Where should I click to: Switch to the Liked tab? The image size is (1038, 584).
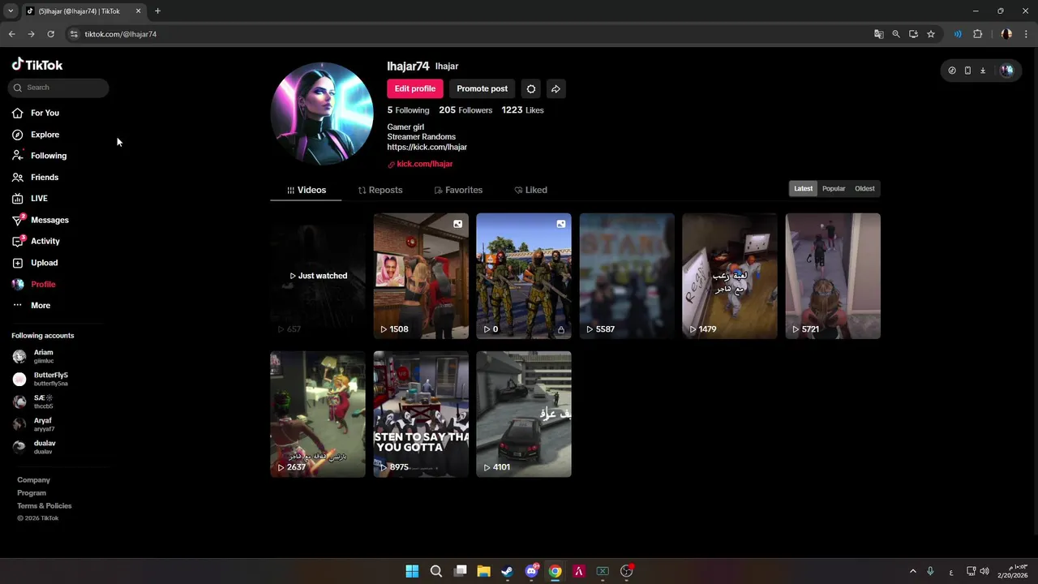coord(530,190)
